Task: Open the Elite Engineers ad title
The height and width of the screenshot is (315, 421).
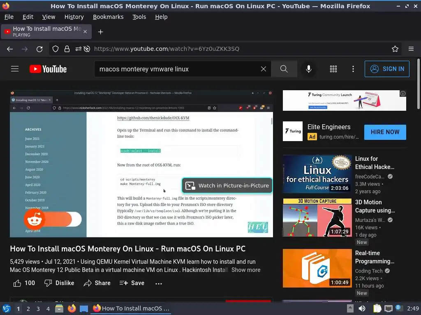Action: tap(329, 127)
